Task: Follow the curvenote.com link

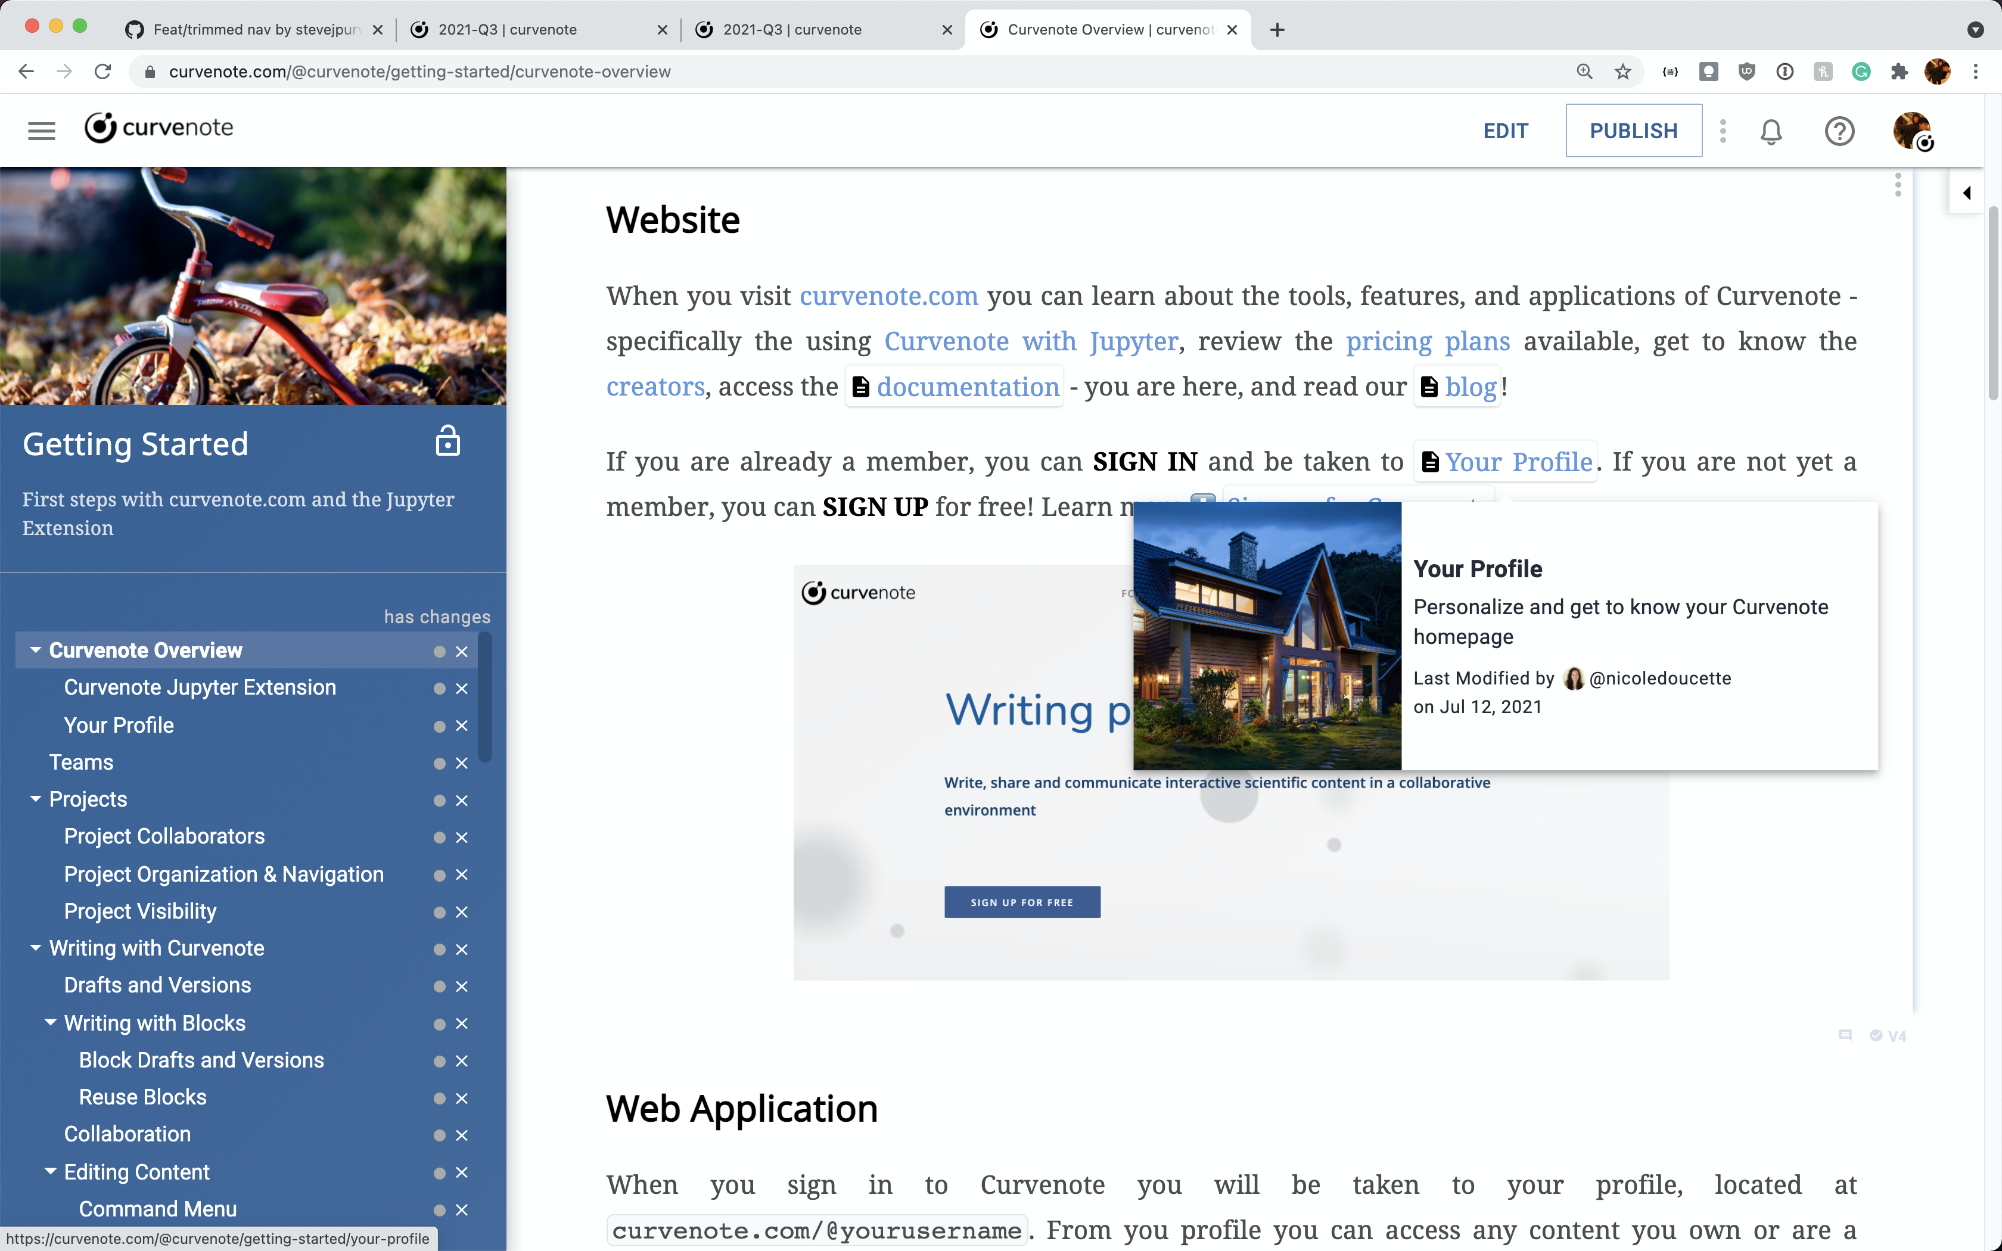Action: click(x=888, y=296)
